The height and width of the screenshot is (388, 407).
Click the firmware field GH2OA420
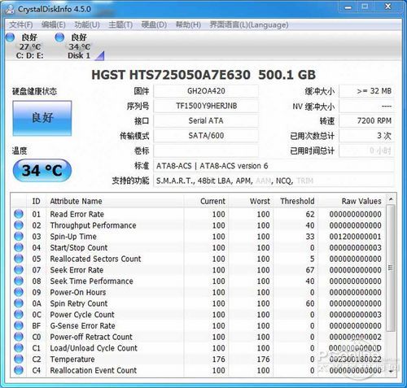[206, 91]
